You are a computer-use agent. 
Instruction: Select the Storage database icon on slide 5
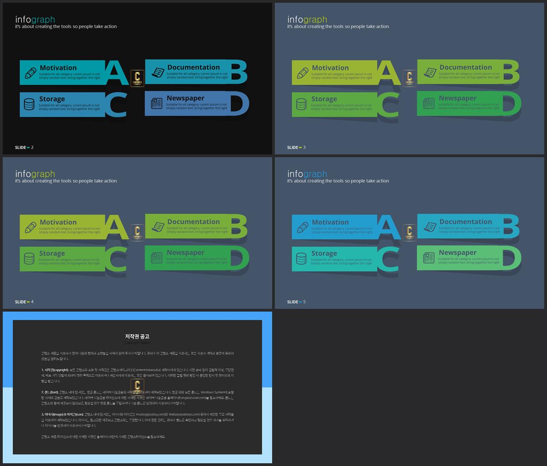pyautogui.click(x=301, y=258)
